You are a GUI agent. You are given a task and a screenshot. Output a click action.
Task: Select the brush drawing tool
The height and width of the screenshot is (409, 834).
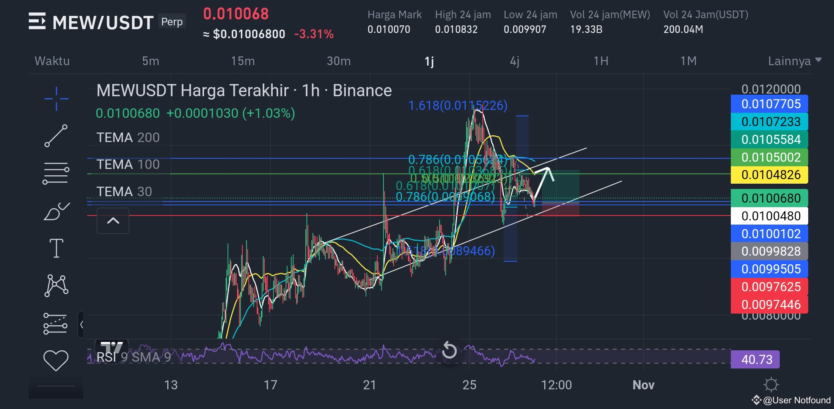pos(56,211)
